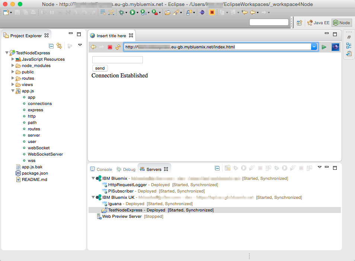Expand the public folder
The height and width of the screenshot is (261, 355).
(x=13, y=72)
